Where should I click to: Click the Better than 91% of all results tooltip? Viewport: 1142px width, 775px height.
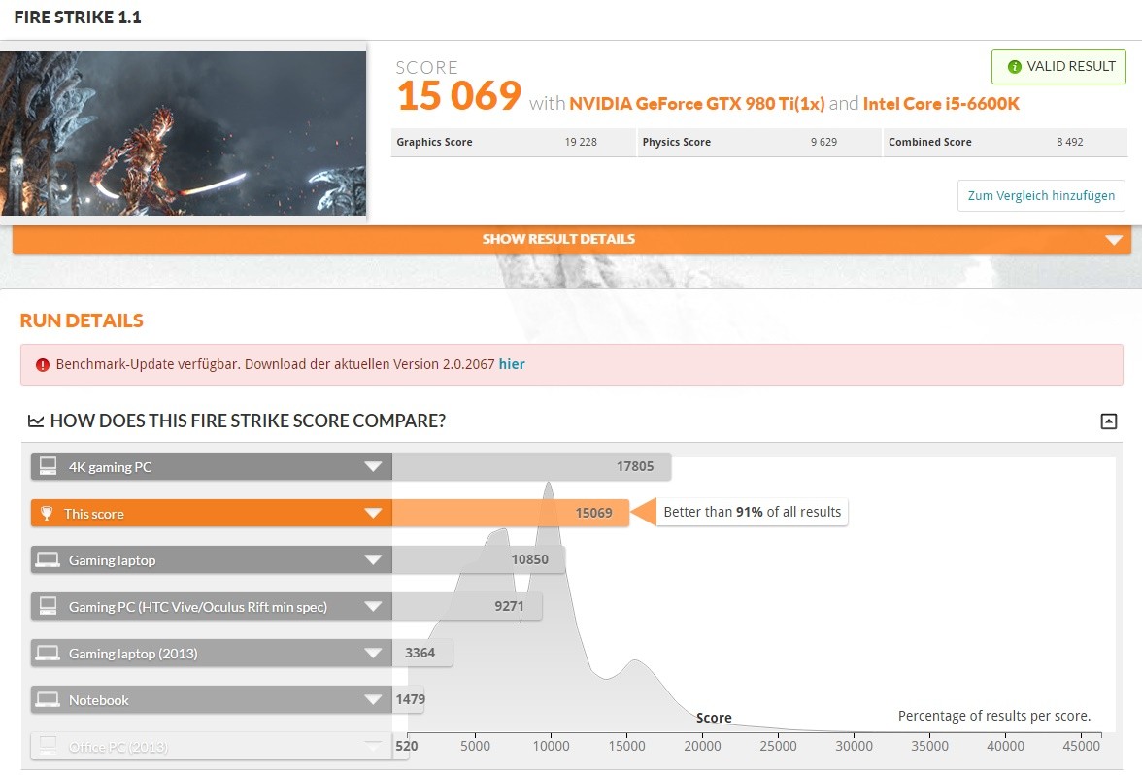[752, 512]
